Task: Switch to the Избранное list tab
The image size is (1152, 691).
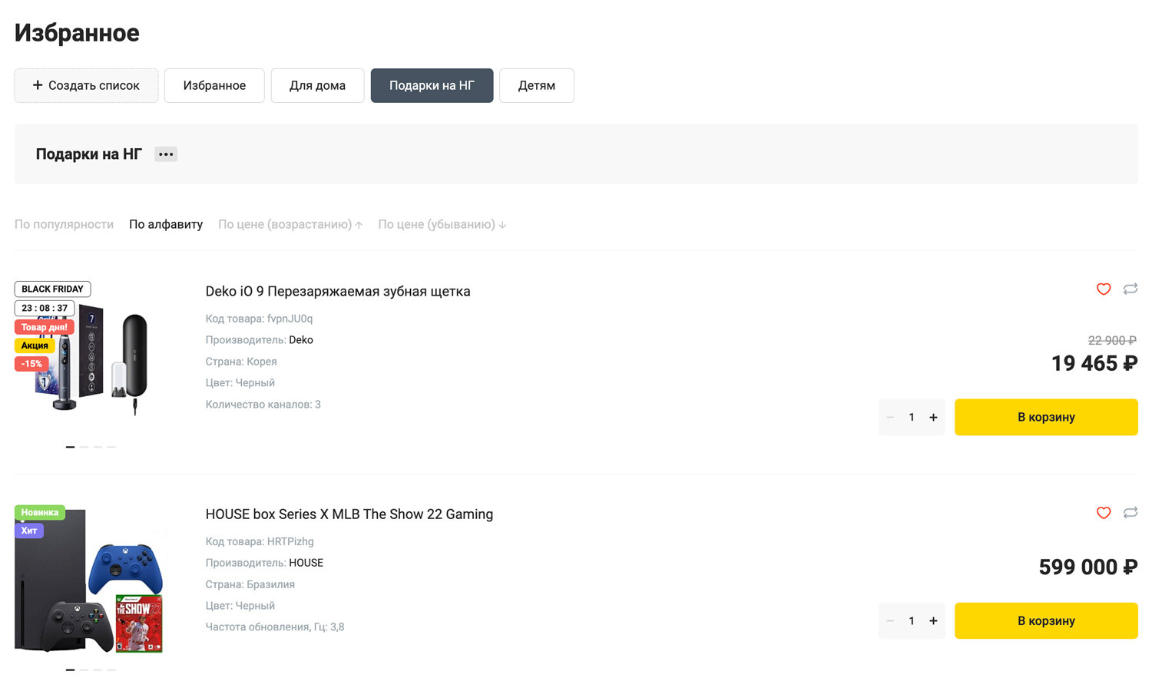Action: [214, 85]
